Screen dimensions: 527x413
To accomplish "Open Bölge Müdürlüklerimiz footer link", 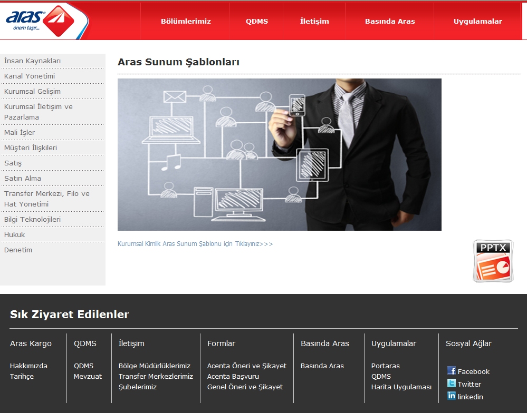I will click(155, 366).
